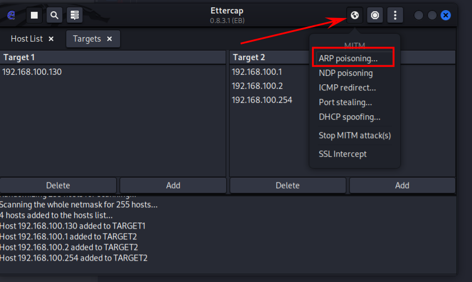
Task: Select 192.168.100.254 in Target 2
Action: click(262, 100)
